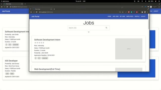Open the Applications menu in top panel
Image resolution: width=161 pixels, height=90 pixels.
[x=5, y=1]
